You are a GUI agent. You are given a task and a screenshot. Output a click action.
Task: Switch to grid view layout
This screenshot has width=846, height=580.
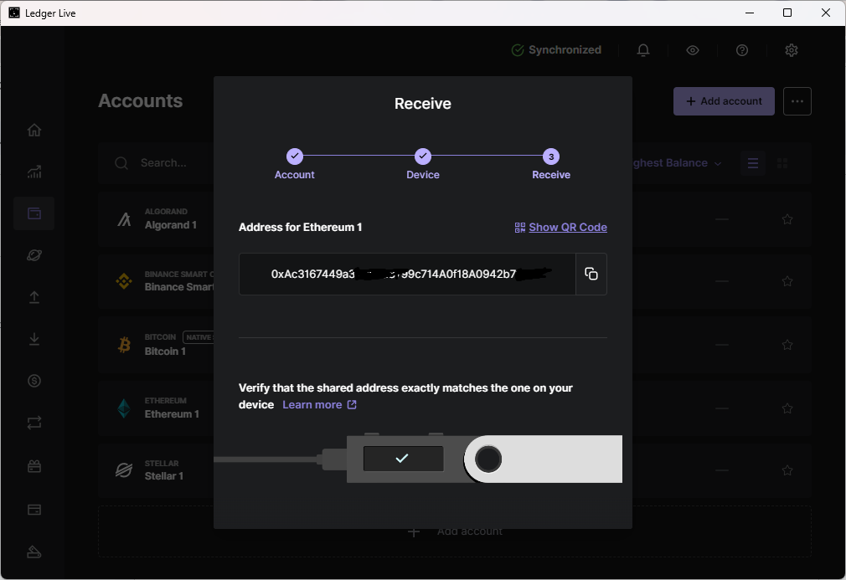pyautogui.click(x=782, y=163)
